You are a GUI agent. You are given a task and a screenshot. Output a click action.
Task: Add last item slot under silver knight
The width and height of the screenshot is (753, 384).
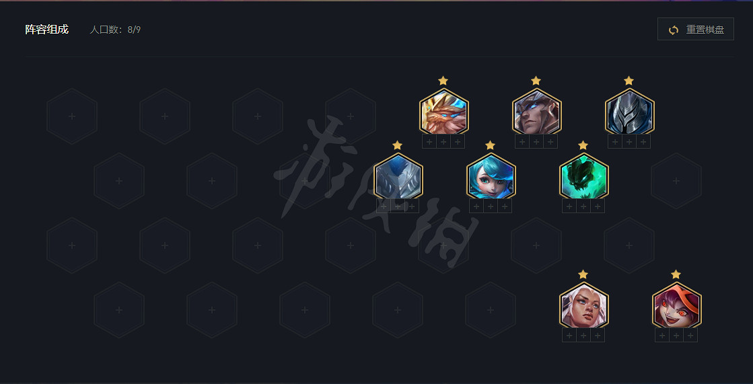pyautogui.click(x=643, y=142)
